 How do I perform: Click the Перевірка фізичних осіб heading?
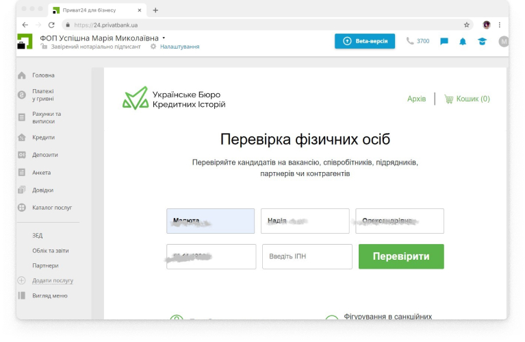pyautogui.click(x=305, y=139)
